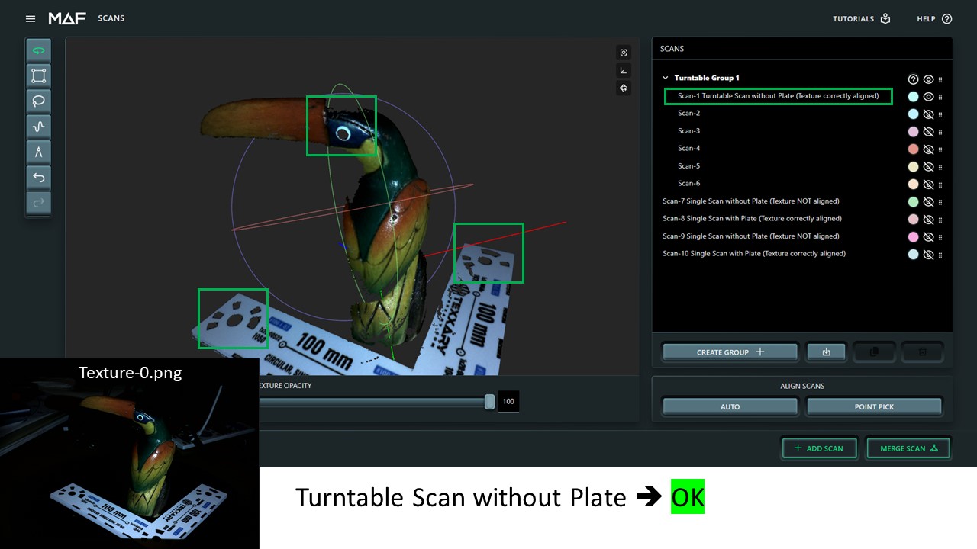Select the rotate tool in left toolbar
Image resolution: width=977 pixels, height=549 pixels.
tap(39, 51)
